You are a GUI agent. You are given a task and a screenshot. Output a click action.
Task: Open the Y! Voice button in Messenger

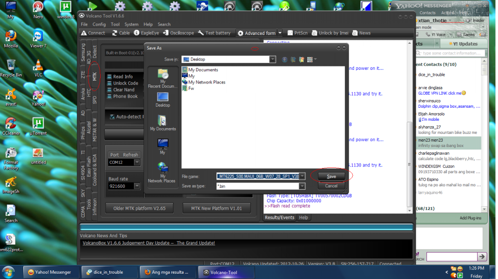436,34
